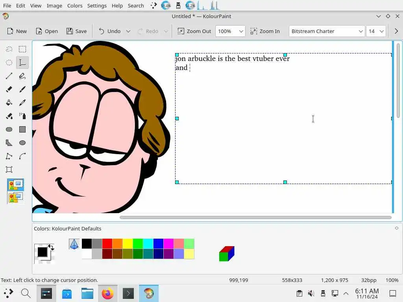The height and width of the screenshot is (302, 403).
Task: Click the Search menu item
Action: pos(136,6)
